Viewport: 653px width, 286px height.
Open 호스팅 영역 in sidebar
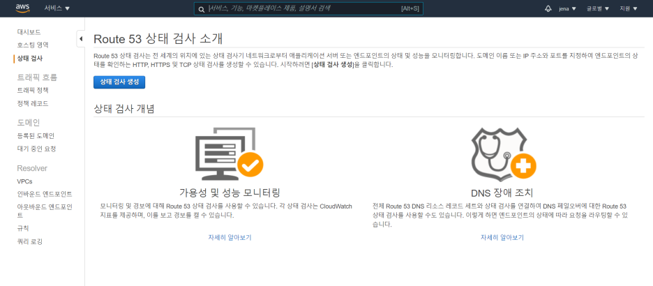click(x=33, y=45)
